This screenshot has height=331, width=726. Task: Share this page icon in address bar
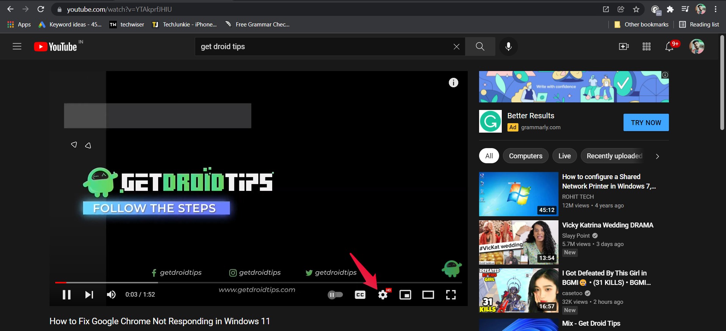(x=621, y=9)
